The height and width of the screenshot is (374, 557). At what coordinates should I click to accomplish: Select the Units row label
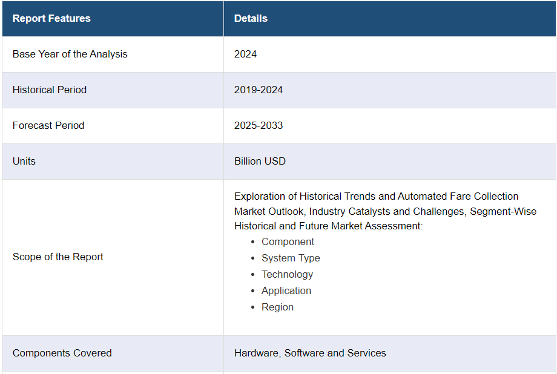tap(24, 161)
